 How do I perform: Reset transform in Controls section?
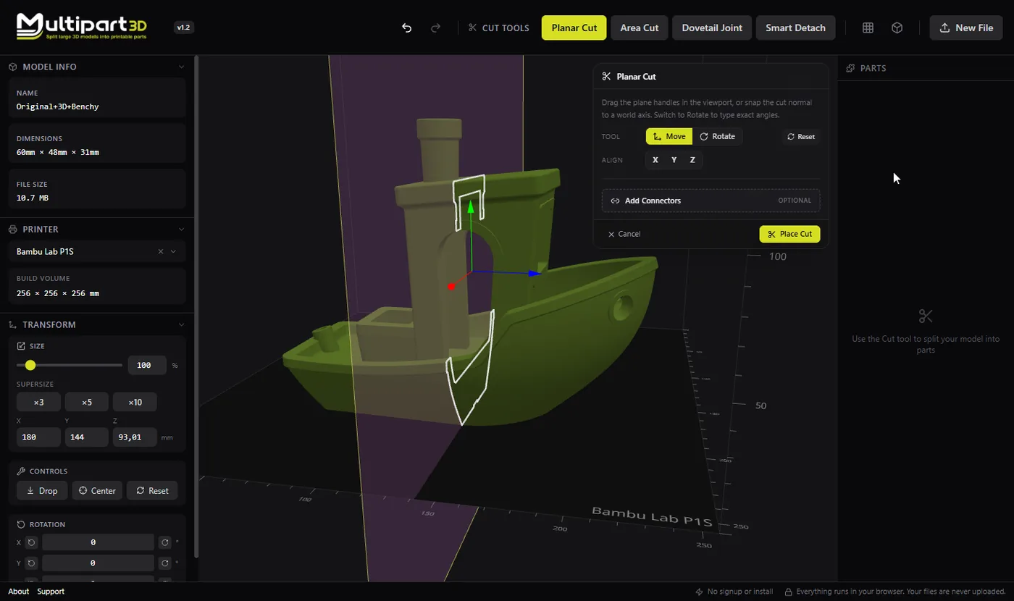coord(152,491)
